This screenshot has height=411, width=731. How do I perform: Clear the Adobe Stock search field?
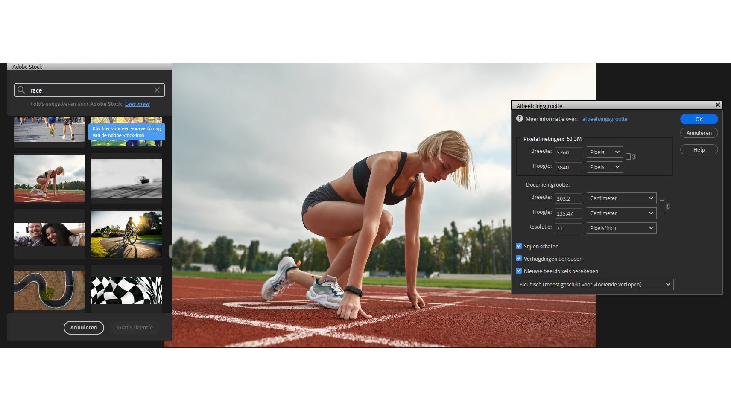[157, 90]
